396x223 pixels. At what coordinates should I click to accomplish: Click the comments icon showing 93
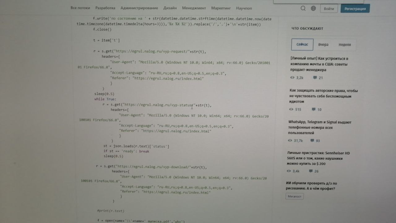312,141
